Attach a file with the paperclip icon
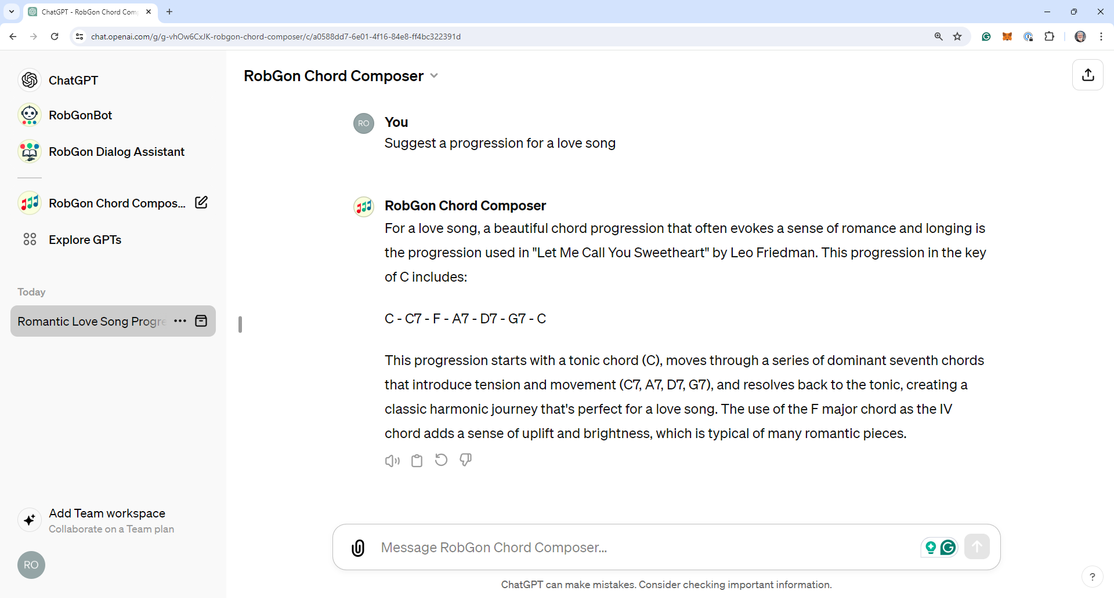Screen dimensions: 1114x598 click(358, 548)
